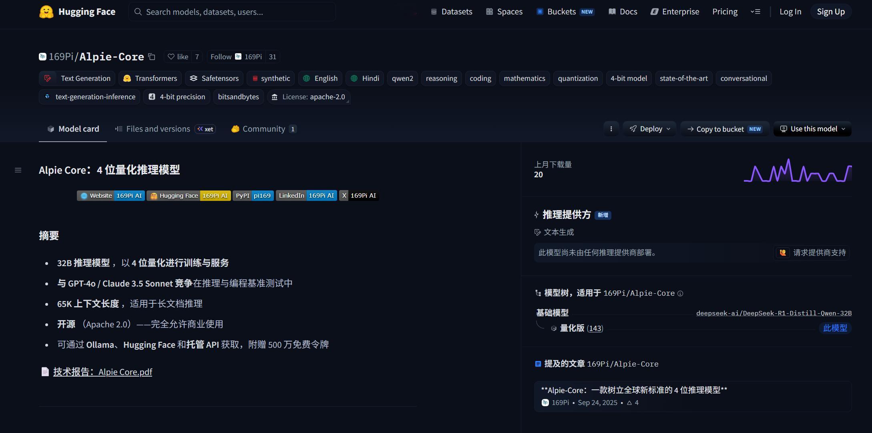Screen dimensions: 872x433
Task: Click the Hugging Face logo emoji
Action: click(x=46, y=12)
